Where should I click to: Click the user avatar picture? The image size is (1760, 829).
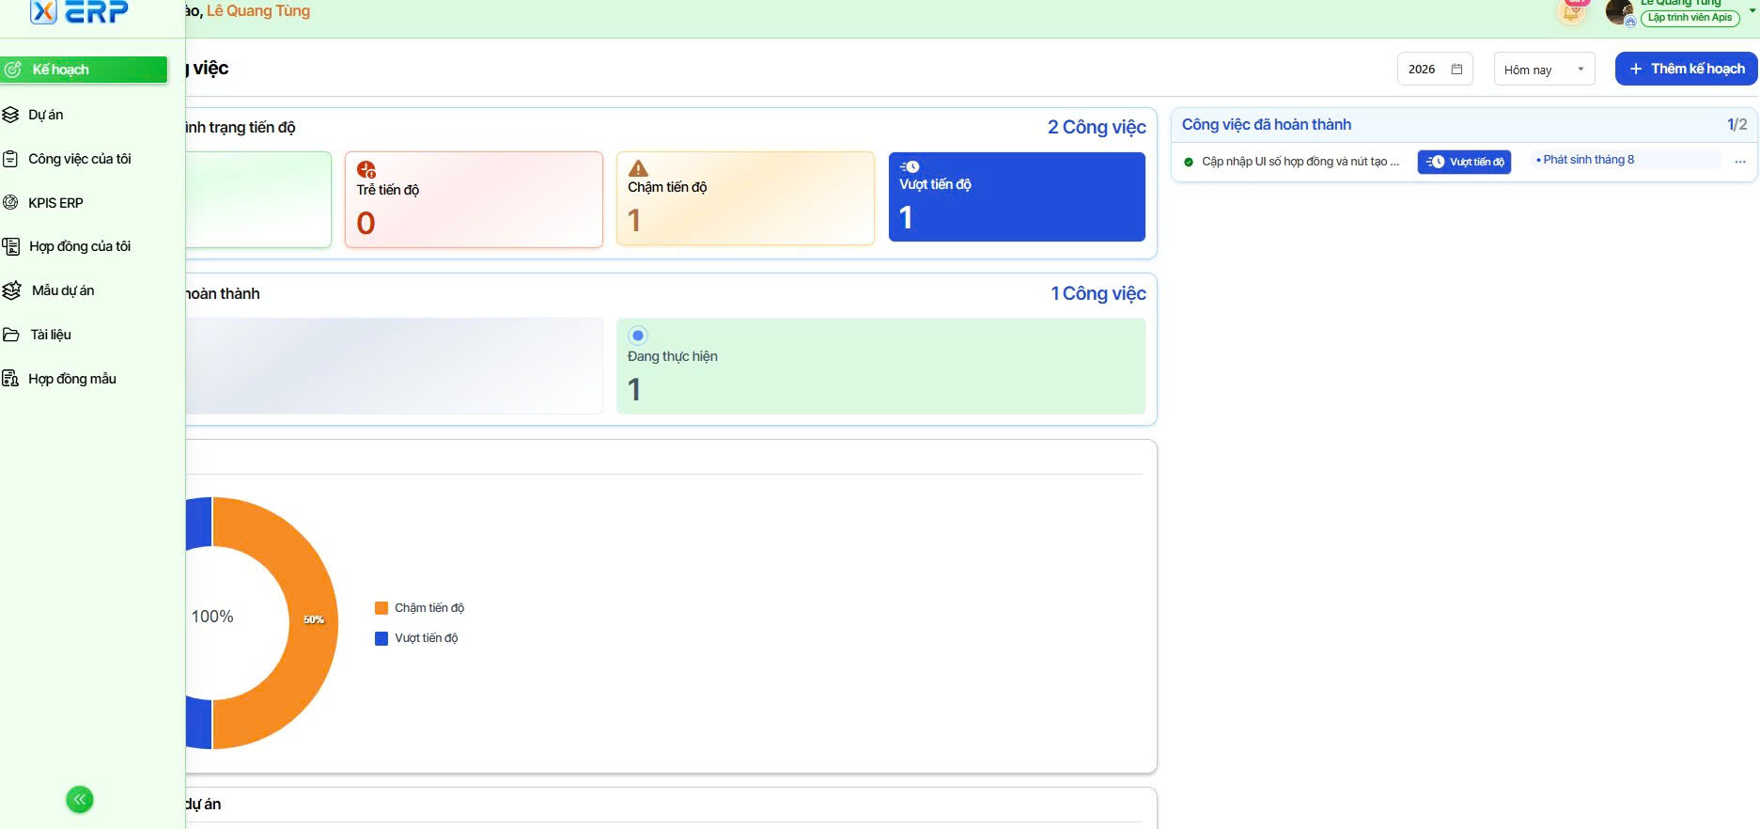click(x=1619, y=11)
